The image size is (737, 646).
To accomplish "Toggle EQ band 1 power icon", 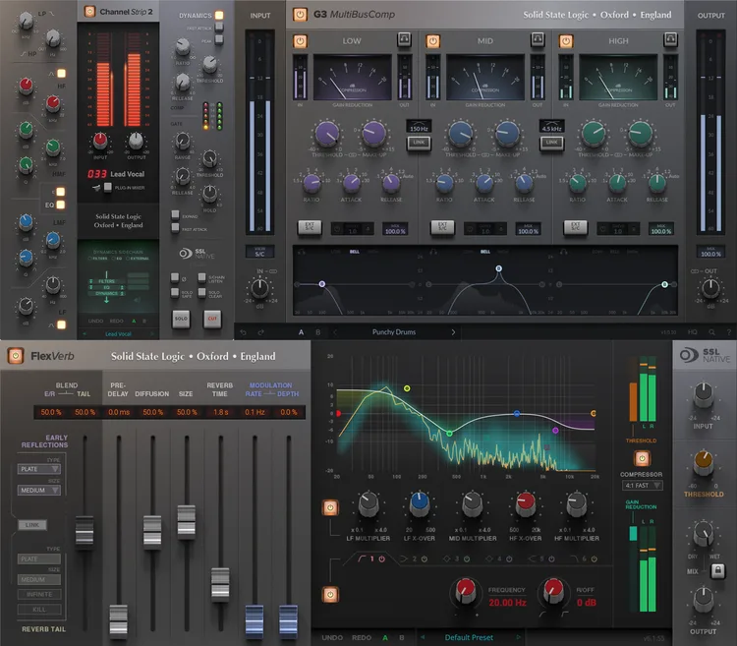I will coord(381,559).
